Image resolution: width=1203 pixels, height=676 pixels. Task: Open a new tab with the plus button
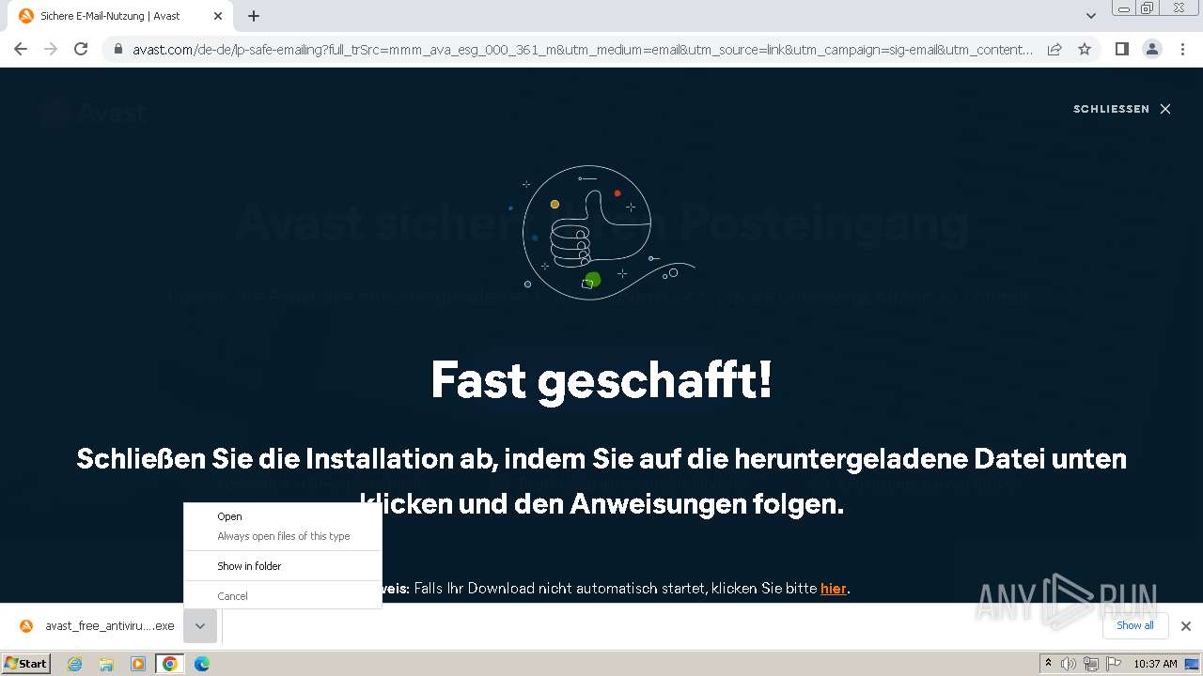click(254, 16)
